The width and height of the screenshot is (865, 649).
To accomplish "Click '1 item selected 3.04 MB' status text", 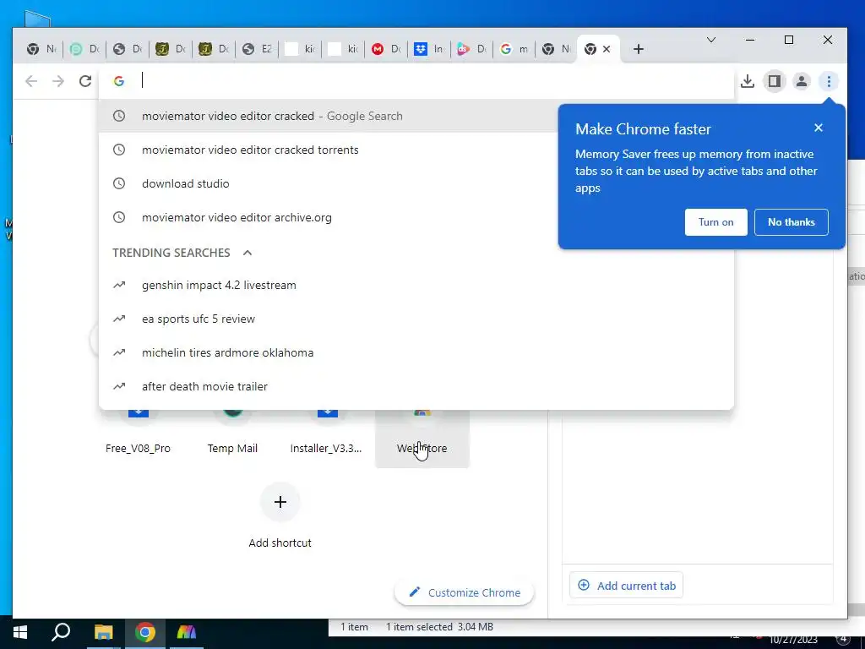I will [x=439, y=627].
